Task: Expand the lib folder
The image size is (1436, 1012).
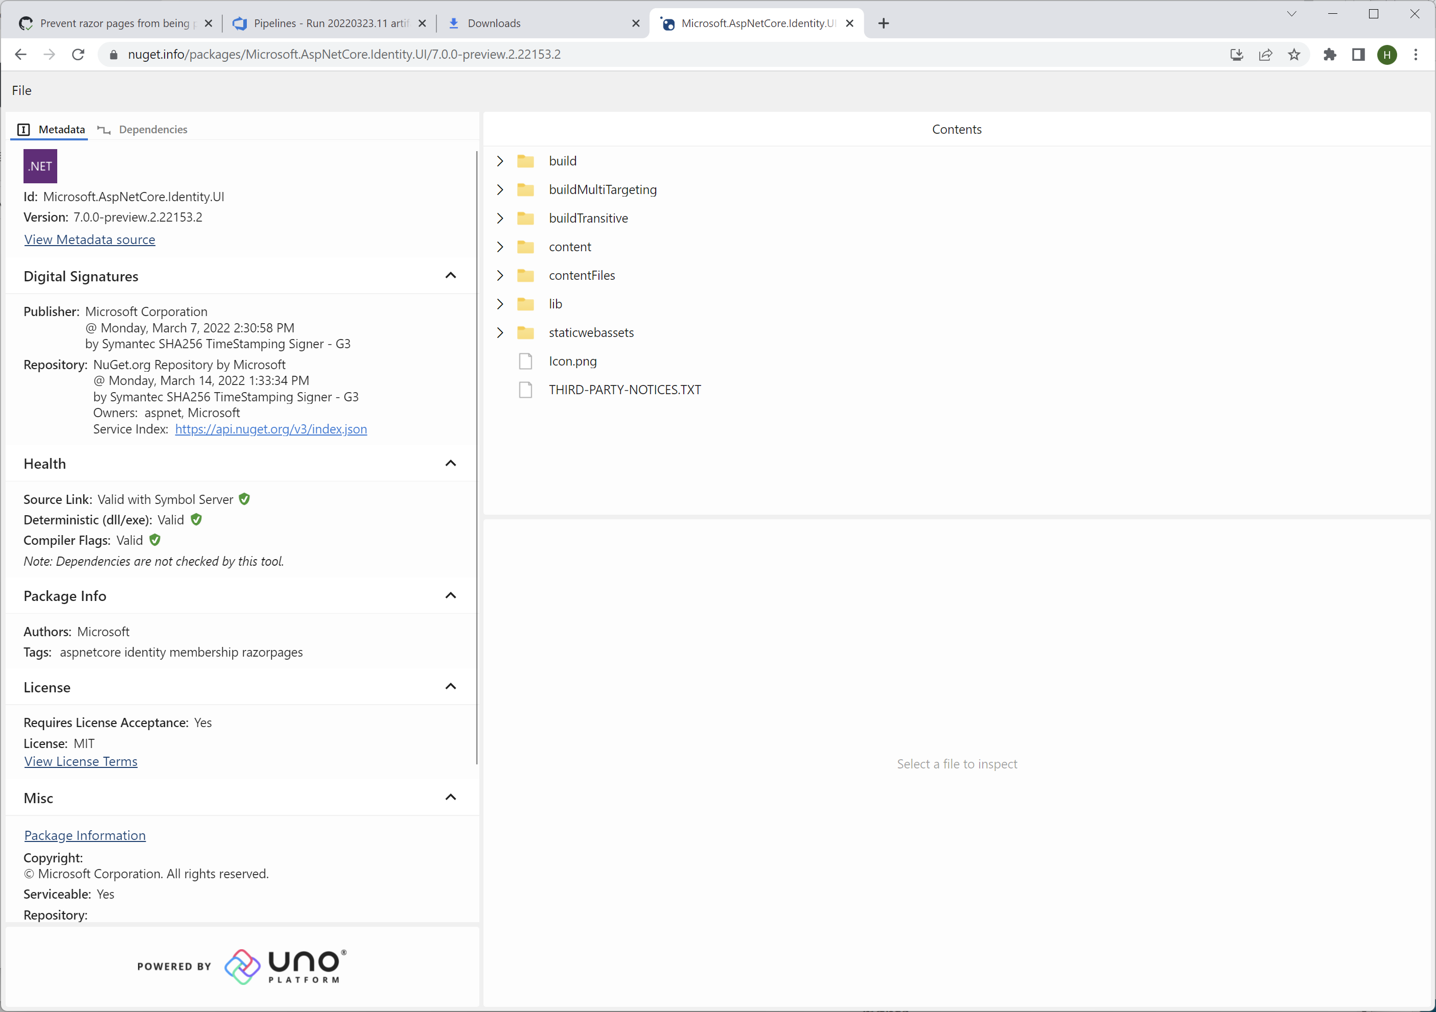Action: pos(499,304)
